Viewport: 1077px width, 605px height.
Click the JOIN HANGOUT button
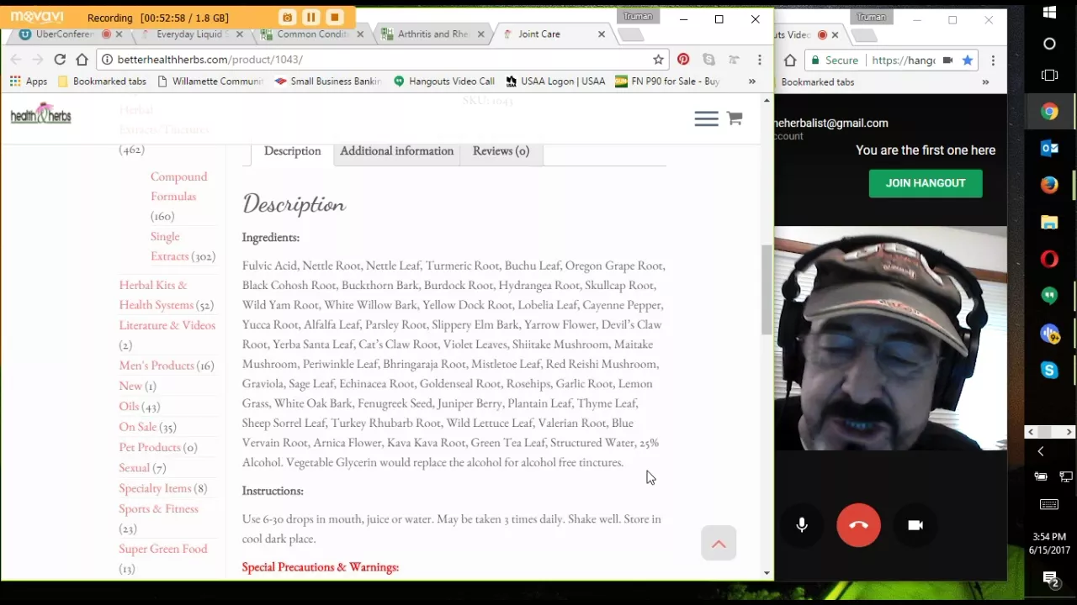(x=926, y=183)
